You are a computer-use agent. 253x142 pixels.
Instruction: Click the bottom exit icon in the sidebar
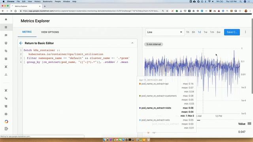tap(6, 129)
